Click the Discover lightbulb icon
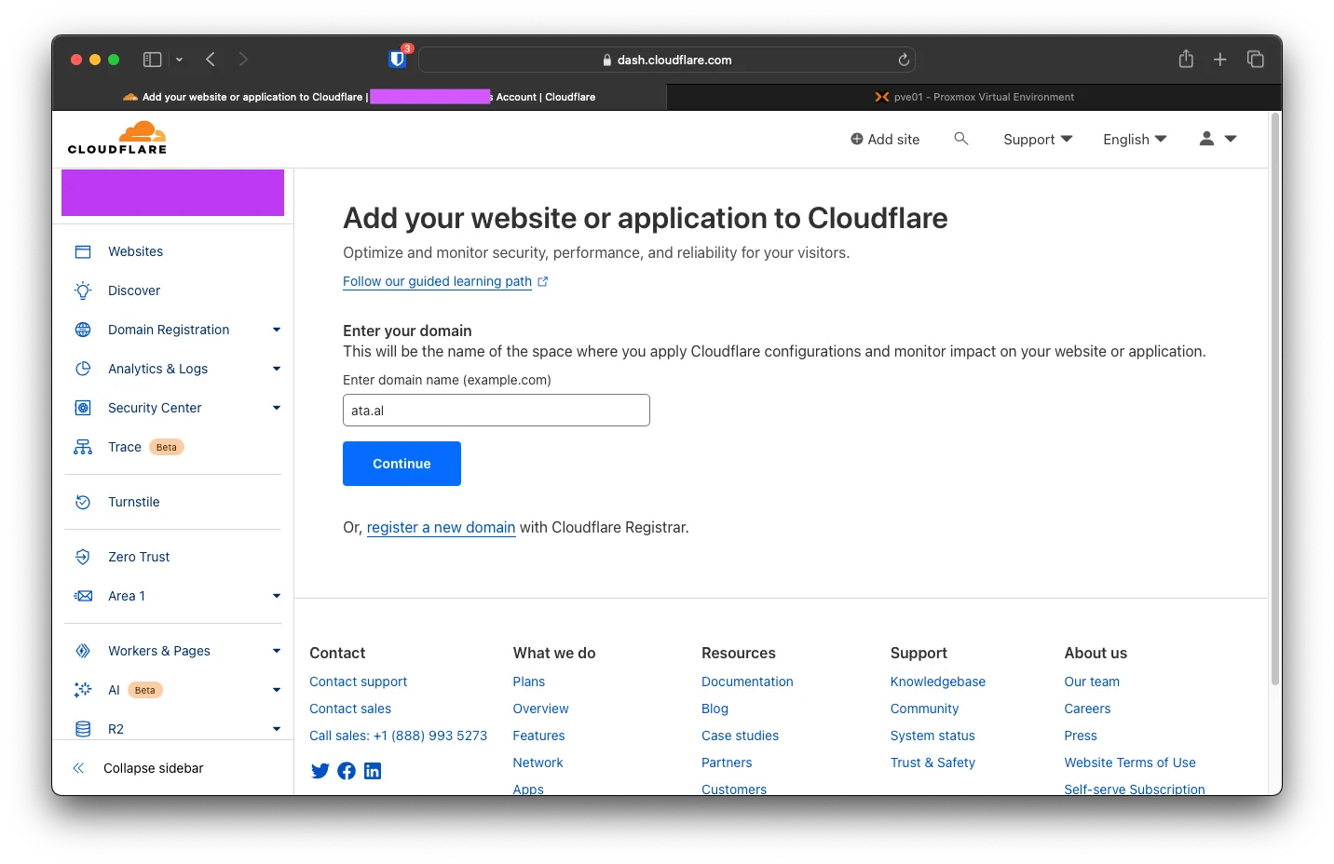The height and width of the screenshot is (864, 1334). pyautogui.click(x=83, y=290)
